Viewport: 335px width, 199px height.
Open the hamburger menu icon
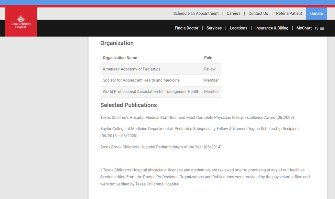(322, 28)
